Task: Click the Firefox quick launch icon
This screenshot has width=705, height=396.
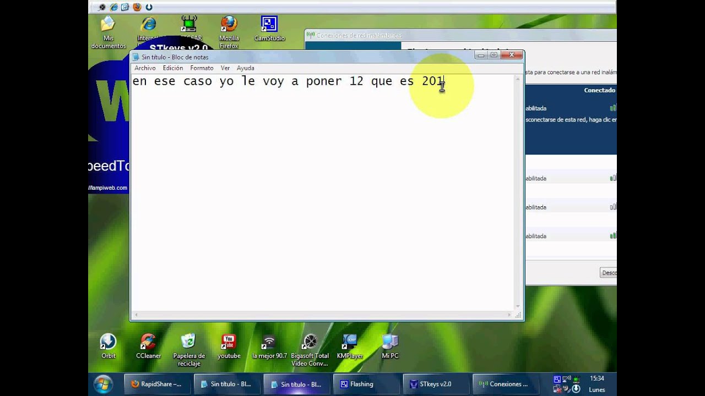Action: point(137,7)
